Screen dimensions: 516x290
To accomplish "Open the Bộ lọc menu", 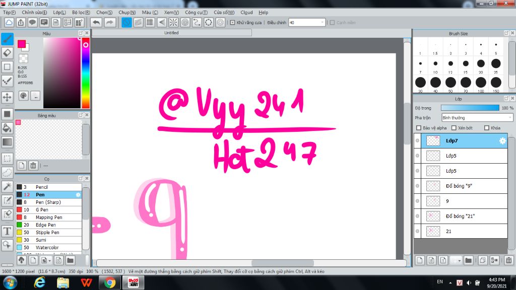I will [x=81, y=13].
